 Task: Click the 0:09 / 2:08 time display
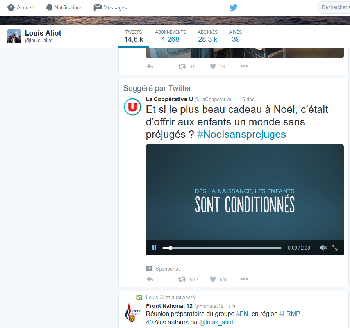pyautogui.click(x=299, y=248)
